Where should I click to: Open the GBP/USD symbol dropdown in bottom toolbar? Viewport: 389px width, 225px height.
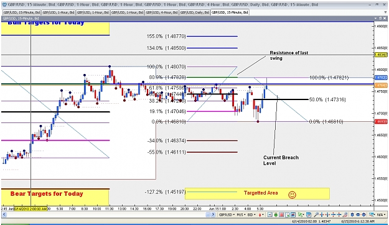click(x=227, y=214)
